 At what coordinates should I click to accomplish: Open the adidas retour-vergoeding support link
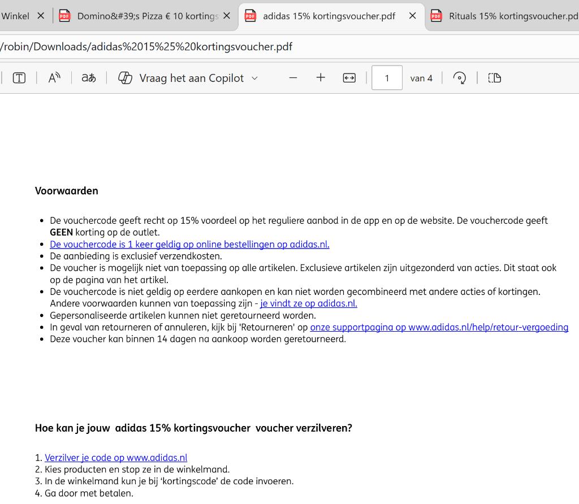tap(439, 327)
